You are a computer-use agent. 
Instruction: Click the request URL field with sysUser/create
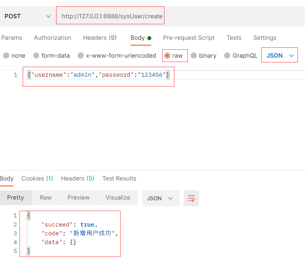[112, 16]
